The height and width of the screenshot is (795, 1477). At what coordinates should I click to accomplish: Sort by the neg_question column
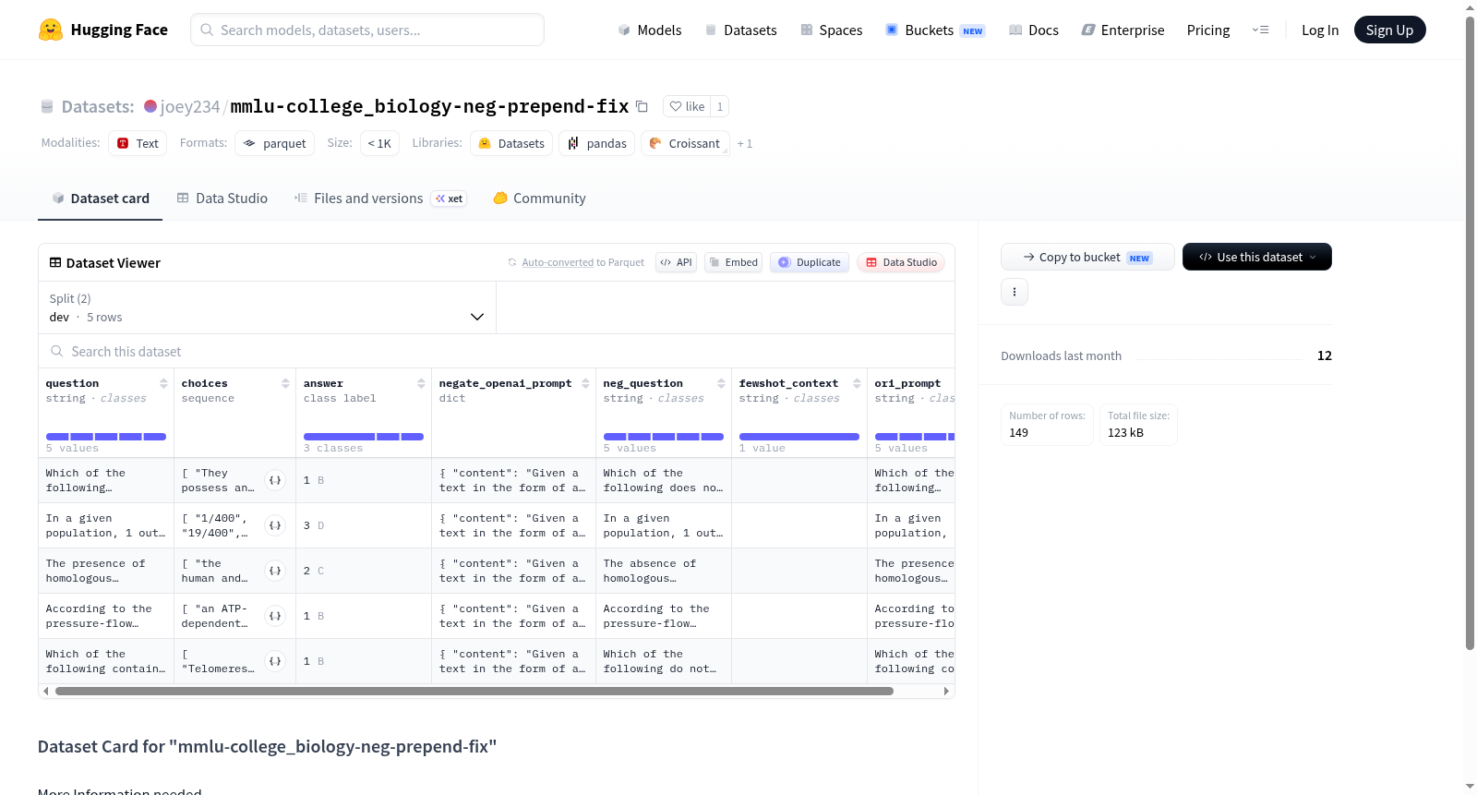click(721, 383)
